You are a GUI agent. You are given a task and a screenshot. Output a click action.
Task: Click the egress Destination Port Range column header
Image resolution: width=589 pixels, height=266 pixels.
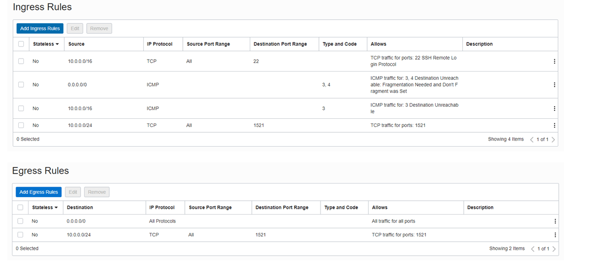282,207
